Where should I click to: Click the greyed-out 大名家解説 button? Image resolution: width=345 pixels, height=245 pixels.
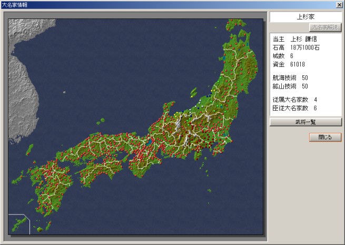[325, 27]
